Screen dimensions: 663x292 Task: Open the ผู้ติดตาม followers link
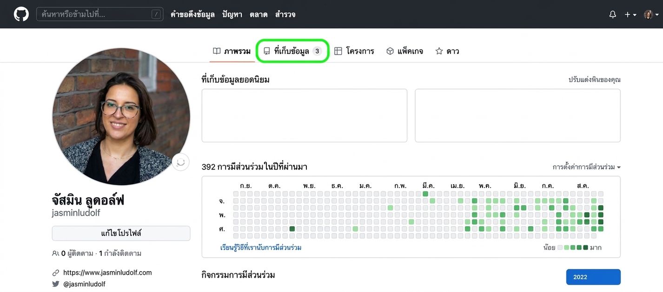click(72, 253)
